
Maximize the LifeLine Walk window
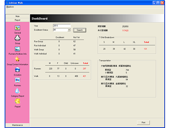click(158, 3)
